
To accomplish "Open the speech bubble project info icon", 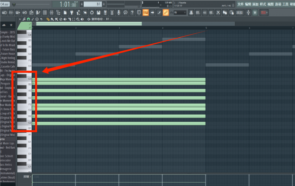I will pos(125,13).
